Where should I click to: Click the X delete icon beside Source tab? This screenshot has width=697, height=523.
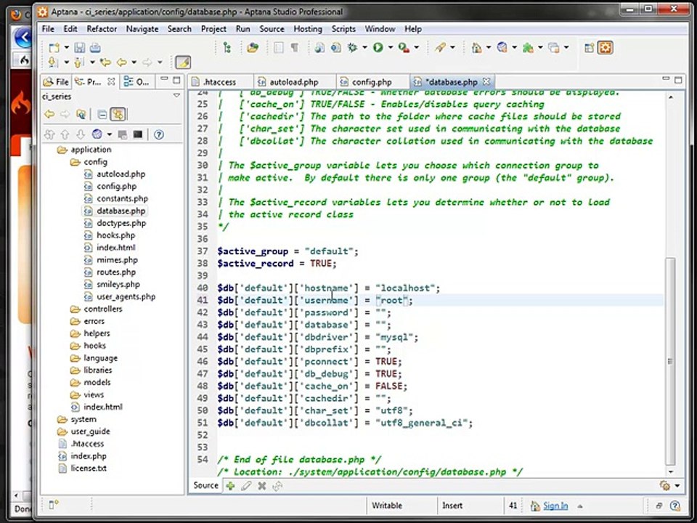click(x=262, y=486)
